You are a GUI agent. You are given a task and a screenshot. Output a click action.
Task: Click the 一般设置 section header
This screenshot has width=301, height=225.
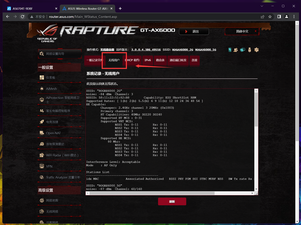click(x=59, y=67)
